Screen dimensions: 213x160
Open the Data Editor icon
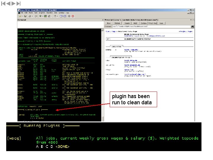coord(61,16)
